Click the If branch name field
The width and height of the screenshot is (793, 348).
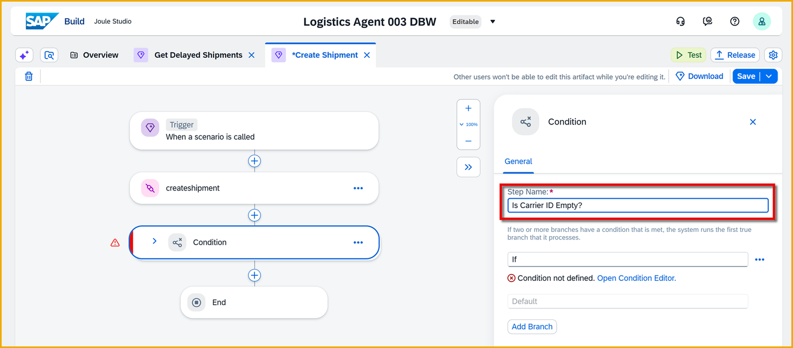628,259
